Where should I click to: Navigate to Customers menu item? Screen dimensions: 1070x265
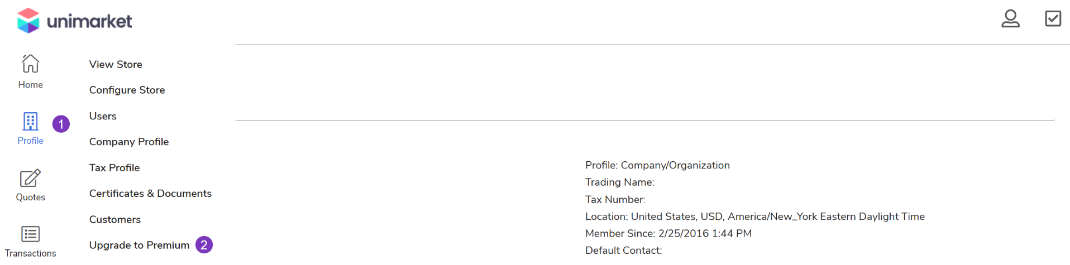click(x=114, y=219)
